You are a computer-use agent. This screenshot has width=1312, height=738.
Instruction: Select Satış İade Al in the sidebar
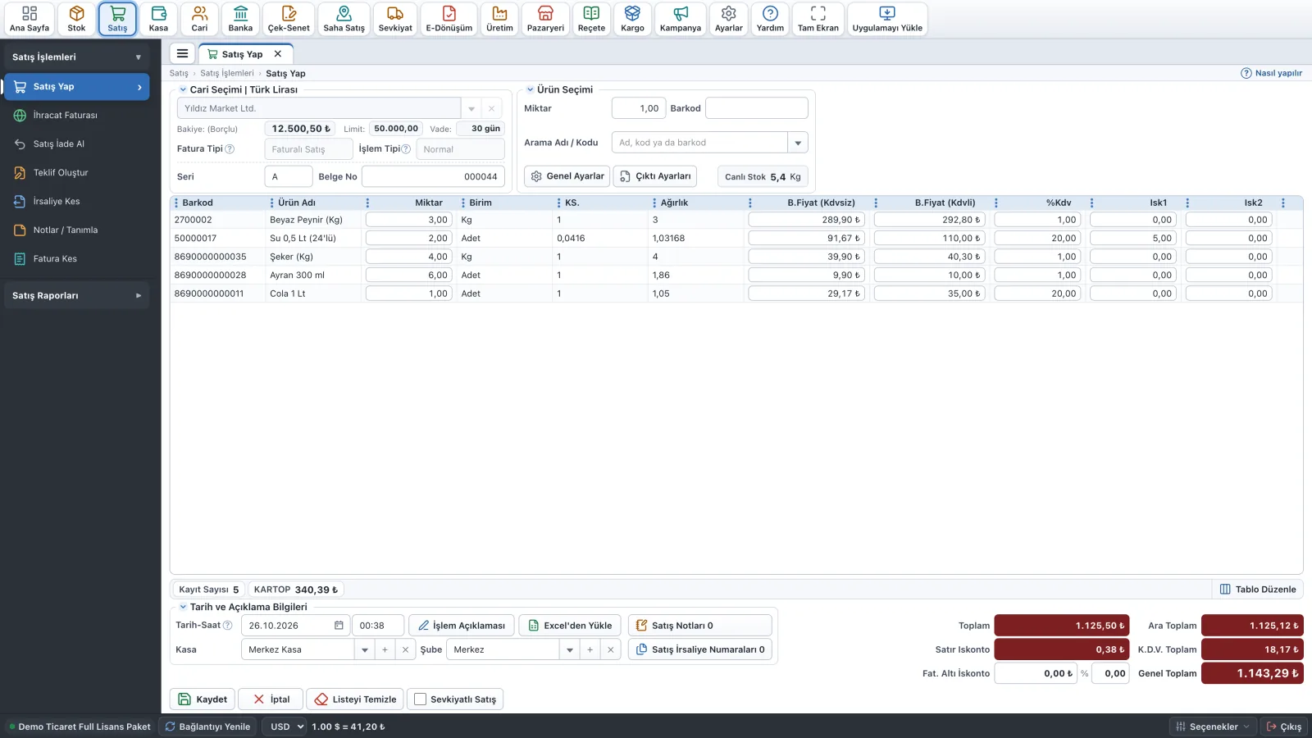point(76,143)
